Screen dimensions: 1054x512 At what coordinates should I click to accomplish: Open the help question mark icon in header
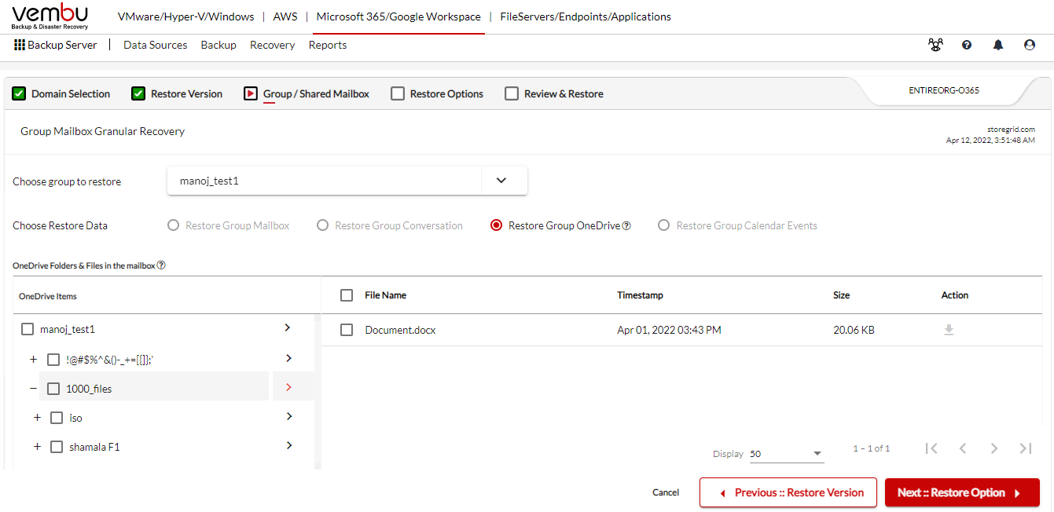pyautogui.click(x=967, y=46)
